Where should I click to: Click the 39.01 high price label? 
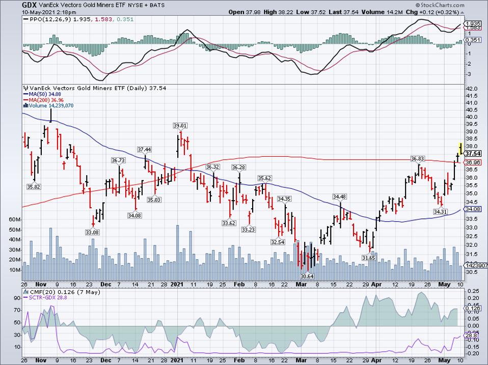(x=180, y=126)
